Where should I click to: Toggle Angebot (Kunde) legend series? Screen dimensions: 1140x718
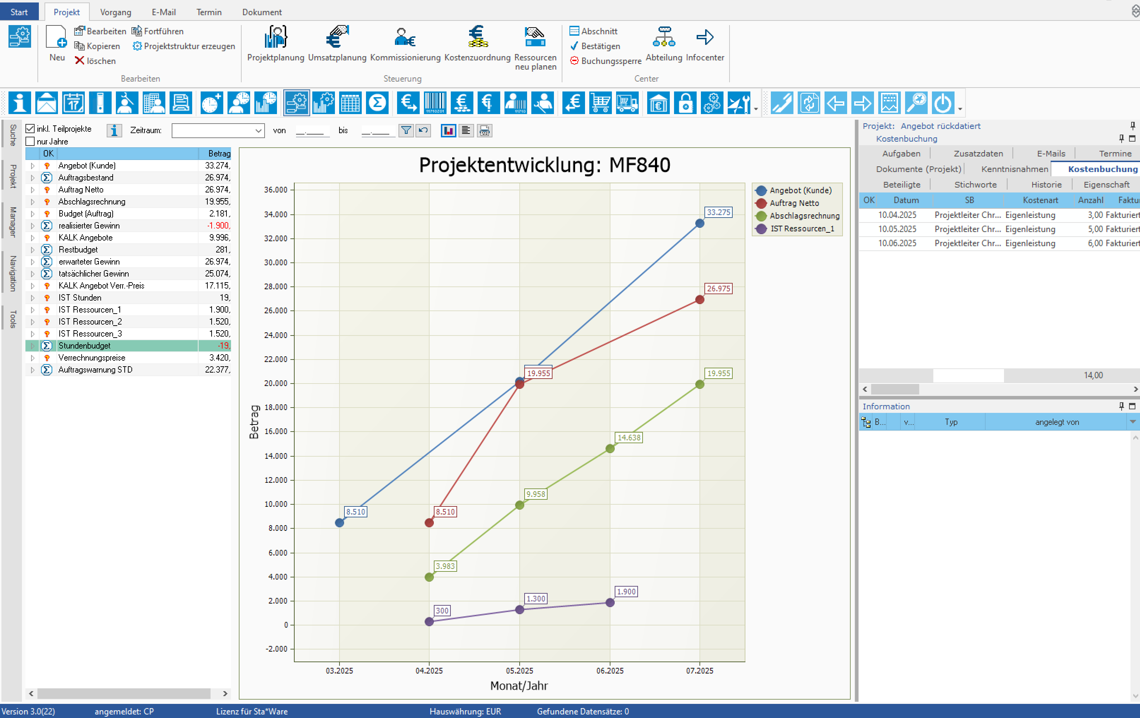pyautogui.click(x=800, y=190)
